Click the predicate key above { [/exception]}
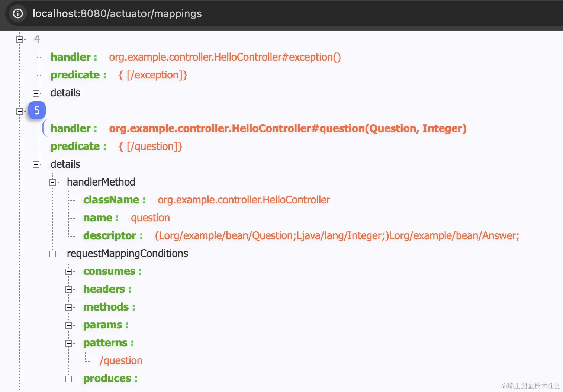 click(78, 75)
